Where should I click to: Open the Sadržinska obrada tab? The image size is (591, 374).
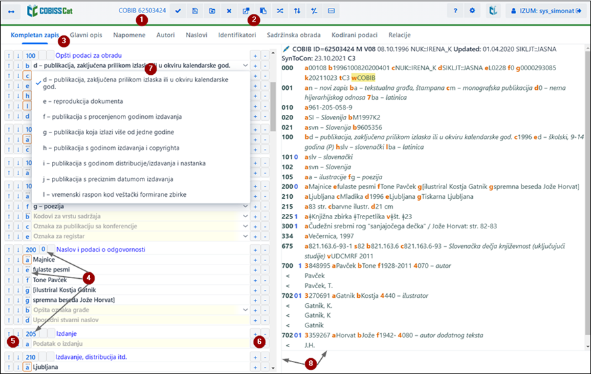coord(294,35)
